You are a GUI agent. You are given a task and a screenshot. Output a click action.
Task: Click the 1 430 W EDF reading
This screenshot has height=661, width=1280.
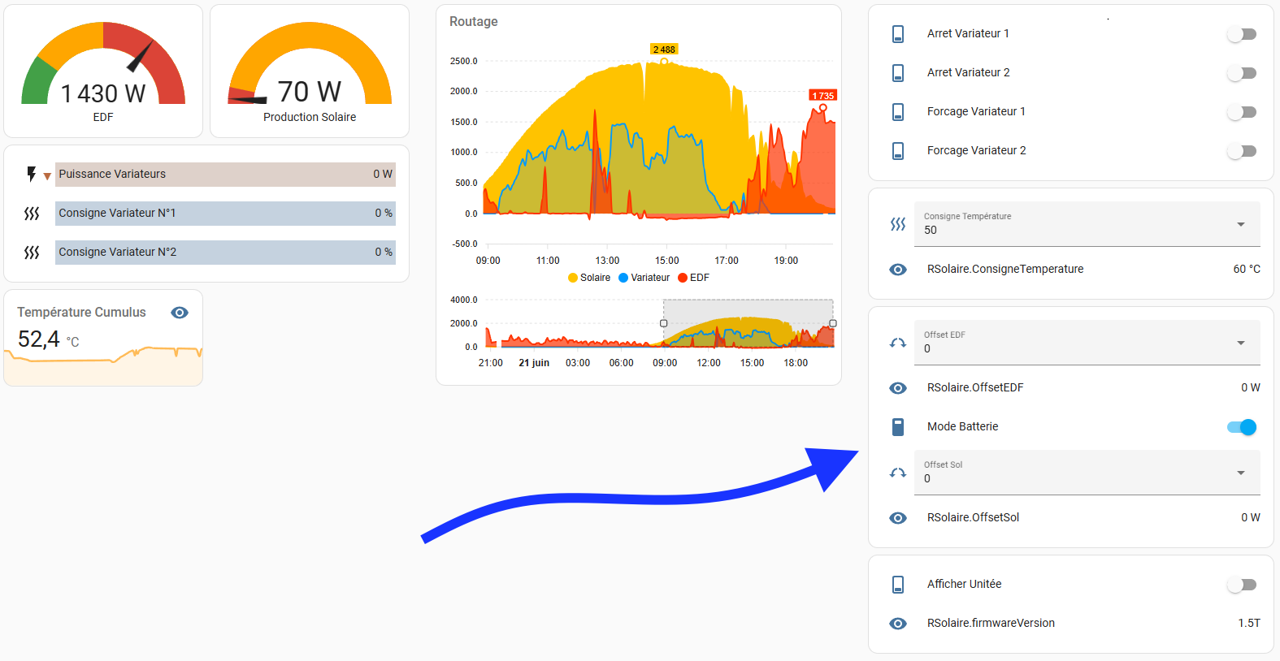pos(103,93)
